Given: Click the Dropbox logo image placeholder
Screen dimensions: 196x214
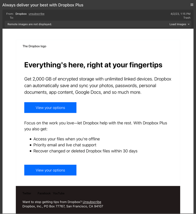Looking at the screenshot, I should [x=34, y=46].
